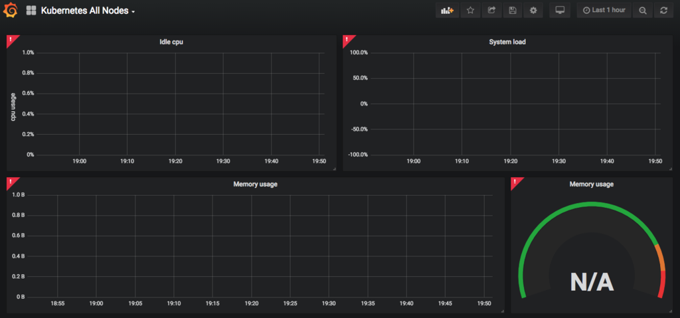The image size is (680, 318).
Task: Open dashboard settings gear
Action: [x=533, y=11]
